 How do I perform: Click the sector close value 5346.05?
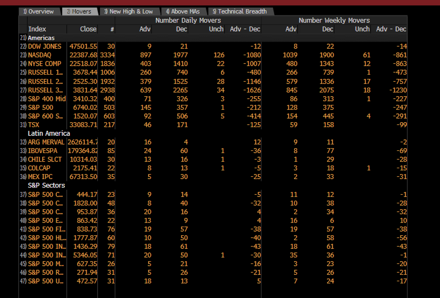(x=85, y=255)
